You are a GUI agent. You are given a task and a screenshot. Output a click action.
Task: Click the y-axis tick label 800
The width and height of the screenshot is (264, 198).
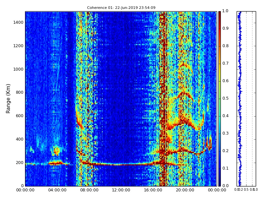(x=19, y=92)
